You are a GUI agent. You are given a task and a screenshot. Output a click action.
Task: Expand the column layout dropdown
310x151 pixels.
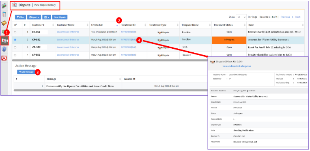(47, 17)
